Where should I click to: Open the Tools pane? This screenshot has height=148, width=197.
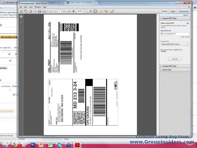pos(164,11)
